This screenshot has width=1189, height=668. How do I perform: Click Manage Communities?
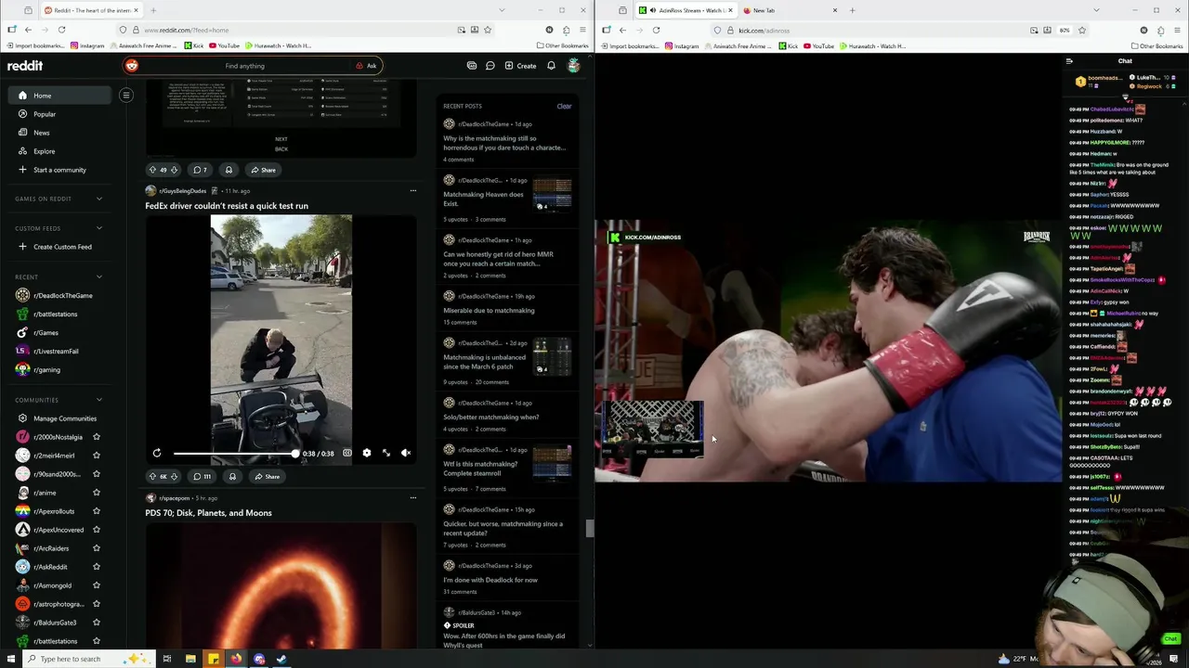tap(59, 418)
